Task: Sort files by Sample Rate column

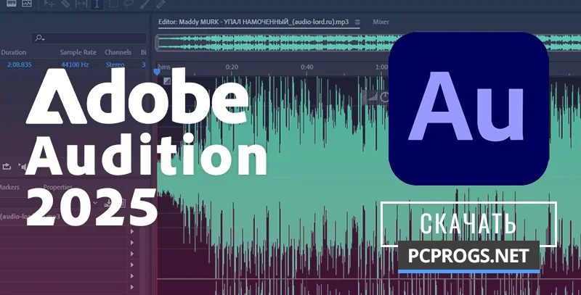Action: click(78, 52)
